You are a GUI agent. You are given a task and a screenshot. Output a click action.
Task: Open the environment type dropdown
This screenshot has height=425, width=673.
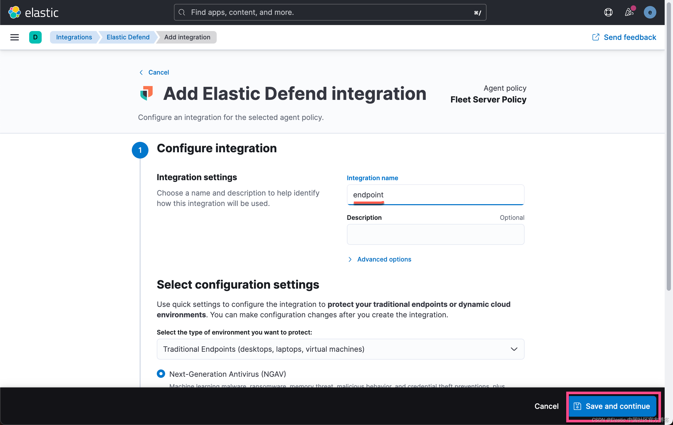(340, 349)
